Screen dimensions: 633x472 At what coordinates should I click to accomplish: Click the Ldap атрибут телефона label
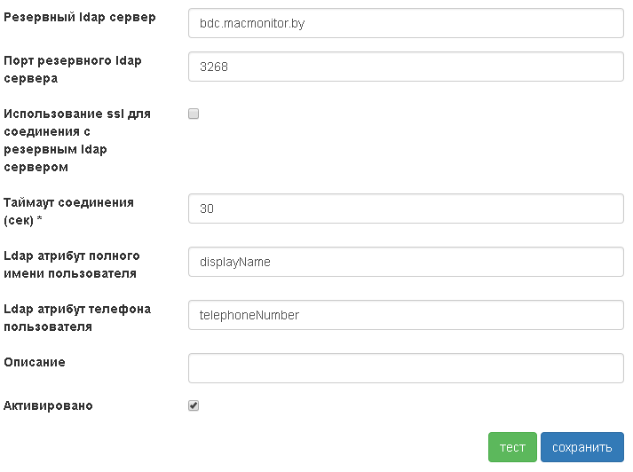coord(77,318)
